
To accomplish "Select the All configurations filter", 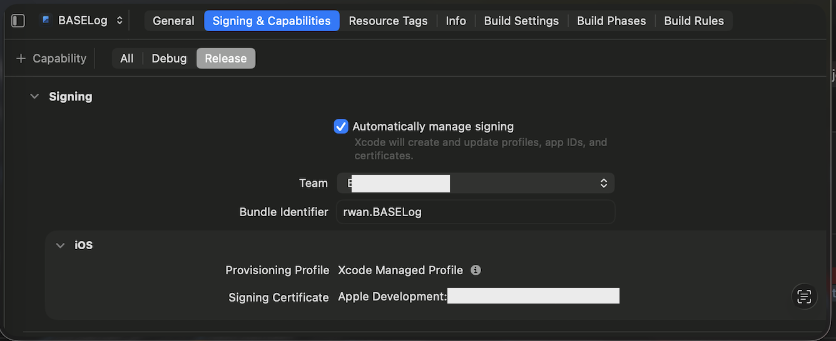I will (127, 58).
